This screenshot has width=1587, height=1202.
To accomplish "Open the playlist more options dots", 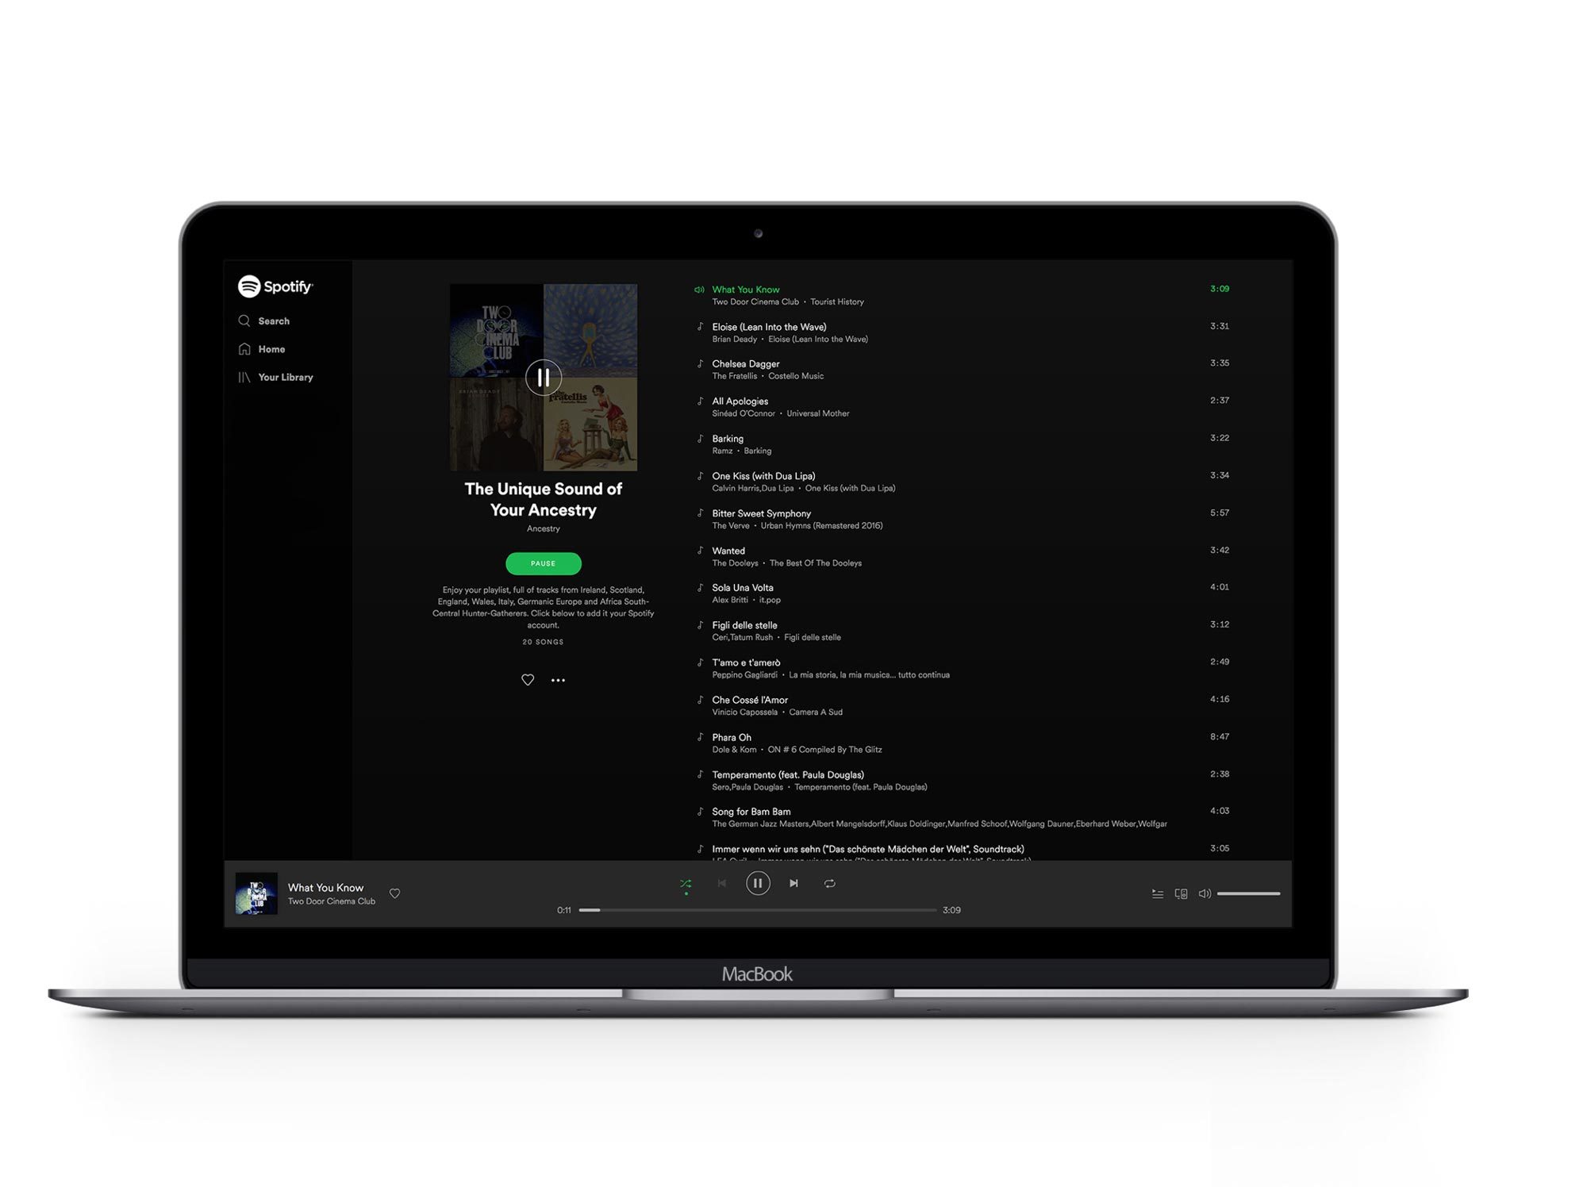I will (559, 680).
